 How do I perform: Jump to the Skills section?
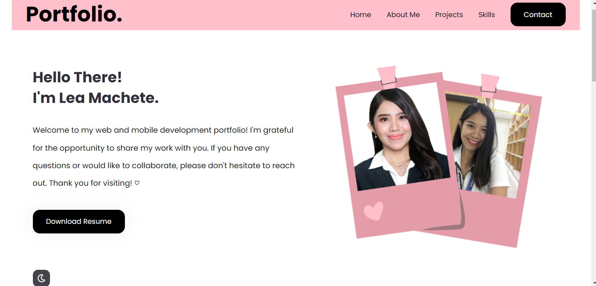click(x=486, y=15)
